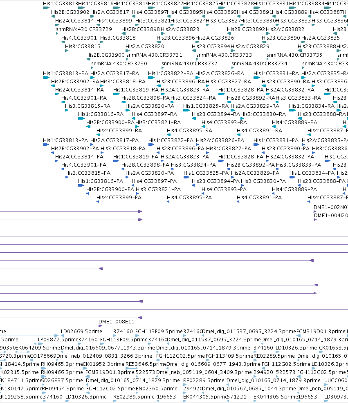
Task: Open protein His4:CG33899-PA
Action: [119, 198]
